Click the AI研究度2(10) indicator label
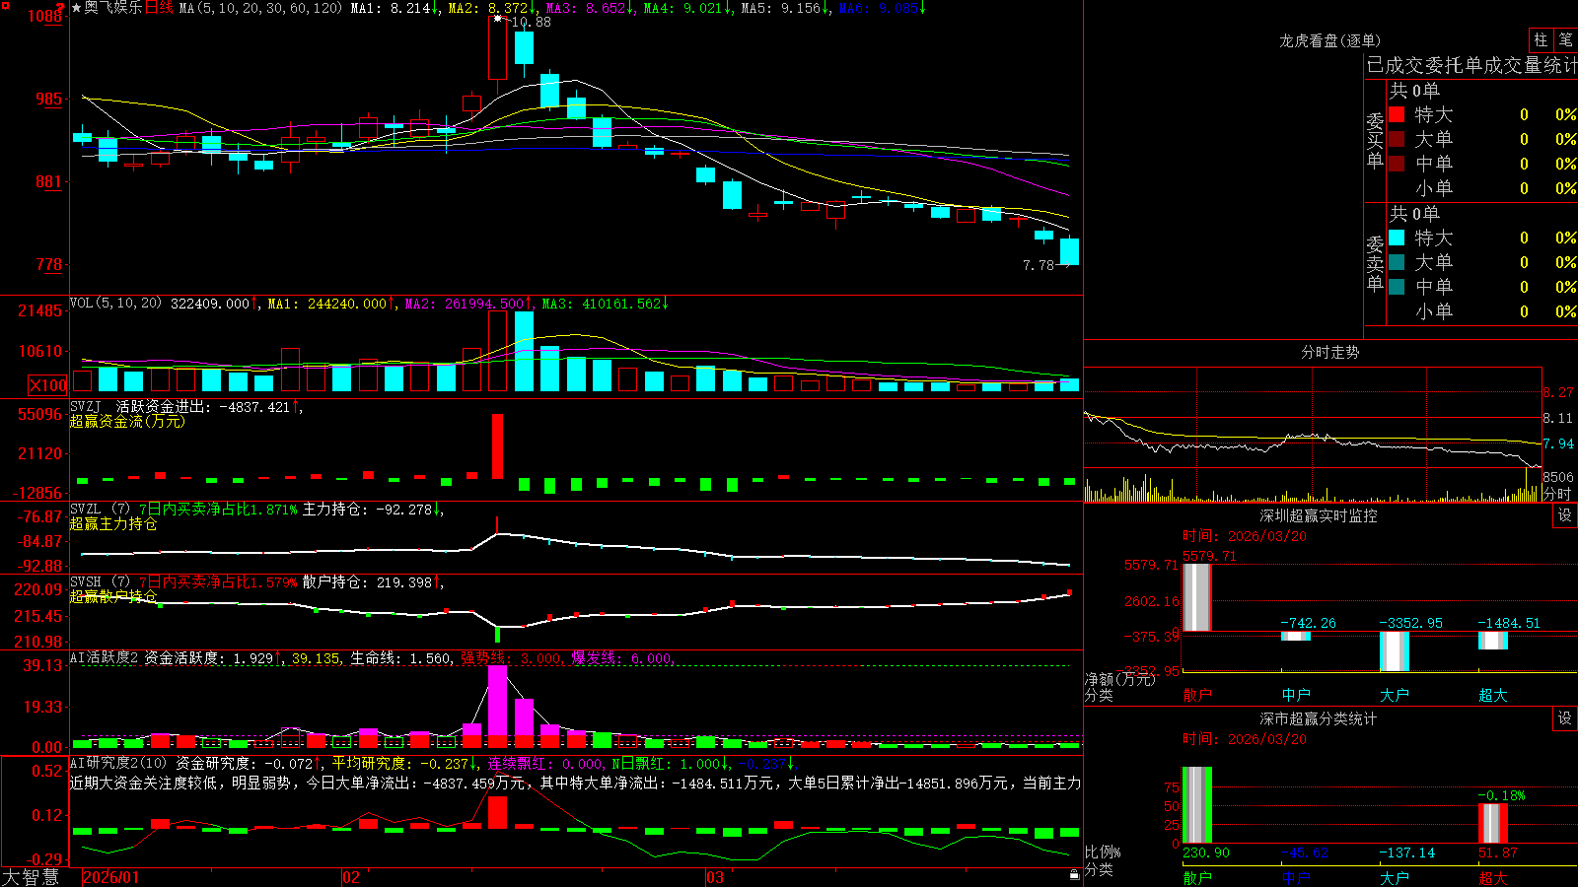The height and width of the screenshot is (887, 1578). 118,763
